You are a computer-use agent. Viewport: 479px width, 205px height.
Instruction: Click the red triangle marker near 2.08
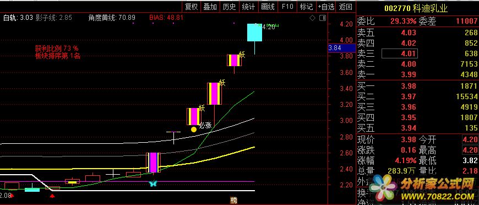point(12,195)
